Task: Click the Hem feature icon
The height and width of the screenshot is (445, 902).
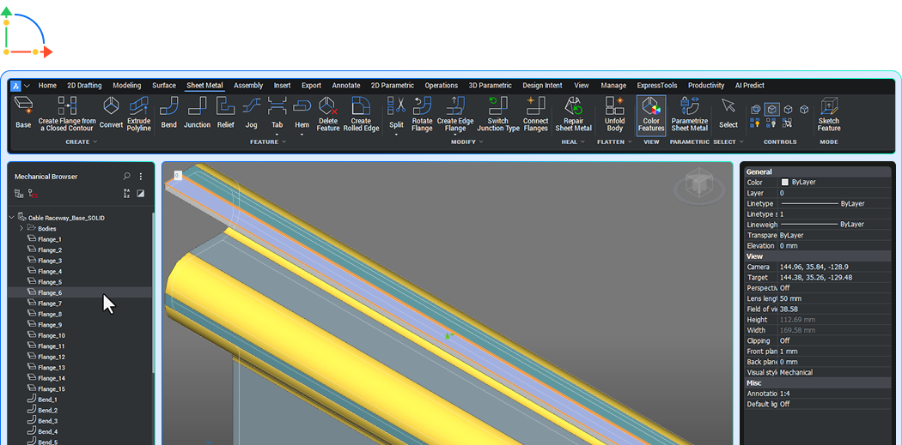Action: [x=302, y=105]
